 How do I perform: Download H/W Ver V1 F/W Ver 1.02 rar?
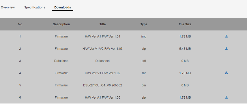tap(226, 73)
